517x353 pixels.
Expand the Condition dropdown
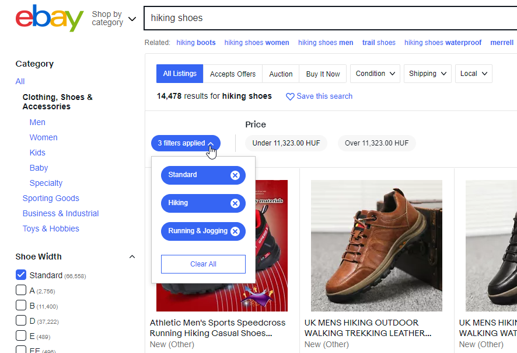tap(376, 74)
